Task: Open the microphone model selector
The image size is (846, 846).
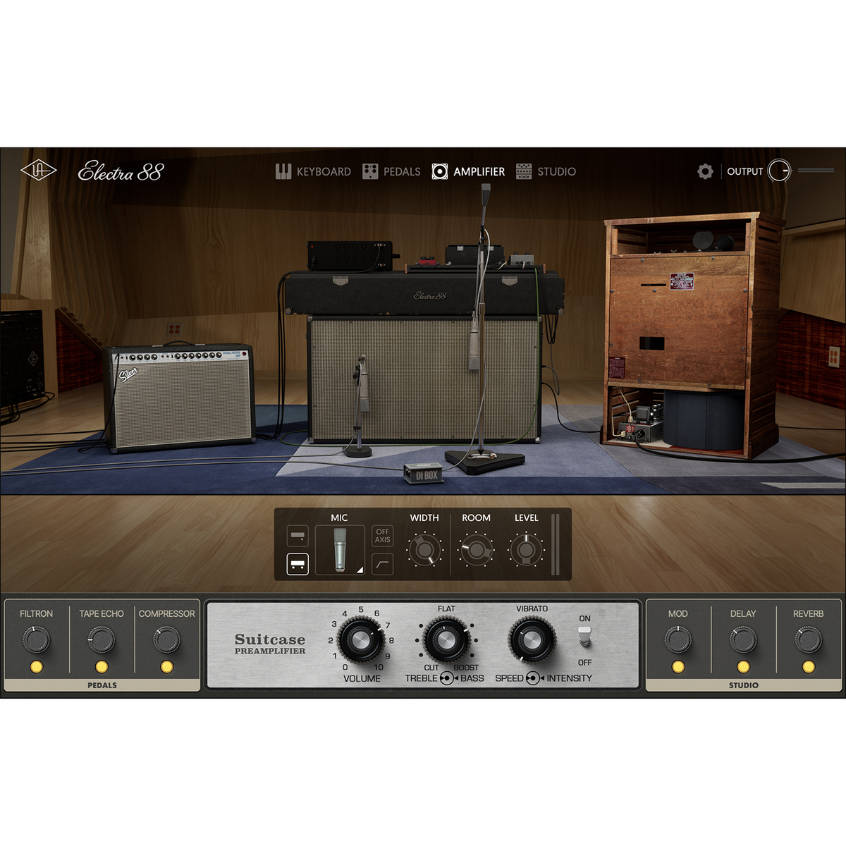Action: (x=340, y=551)
